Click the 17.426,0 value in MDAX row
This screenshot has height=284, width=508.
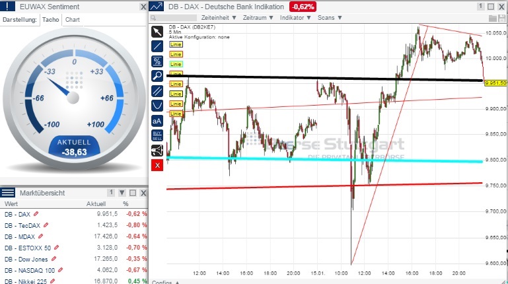(106, 236)
